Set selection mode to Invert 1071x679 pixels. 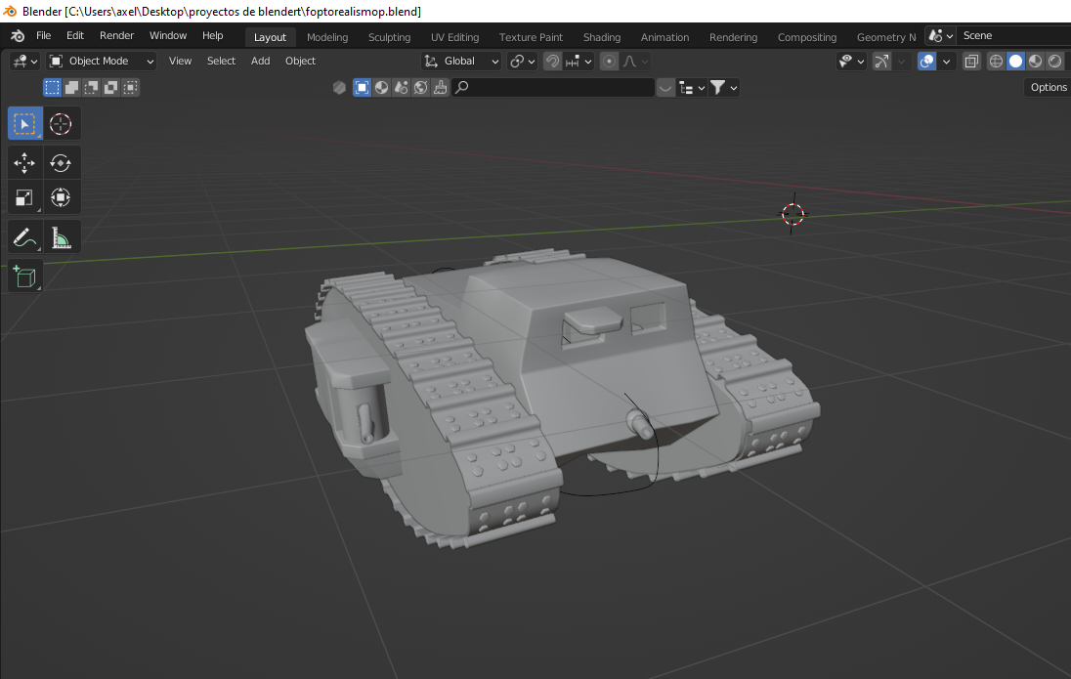pos(110,87)
